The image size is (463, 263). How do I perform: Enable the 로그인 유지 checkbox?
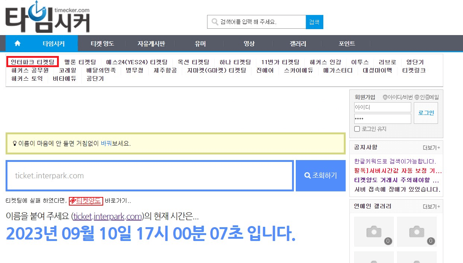pos(356,129)
